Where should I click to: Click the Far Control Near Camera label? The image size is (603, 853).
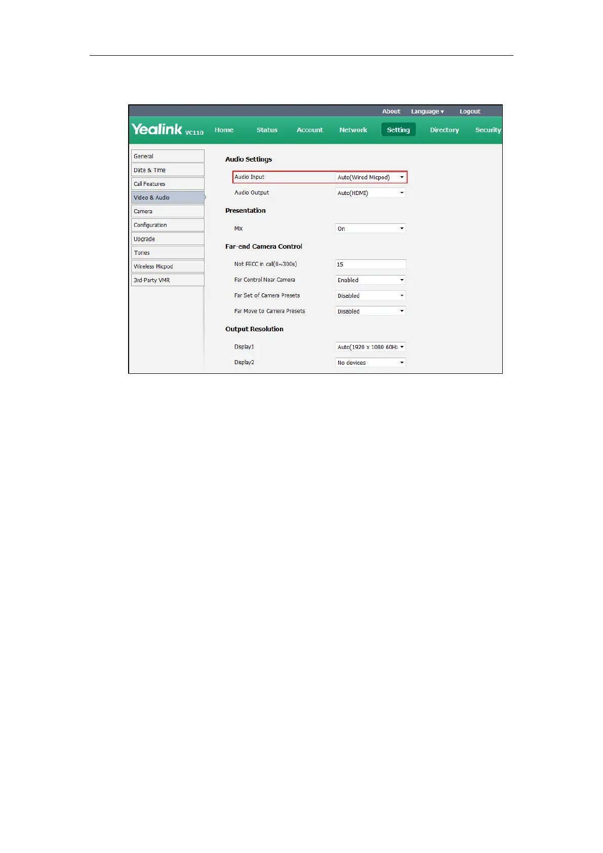coord(265,280)
